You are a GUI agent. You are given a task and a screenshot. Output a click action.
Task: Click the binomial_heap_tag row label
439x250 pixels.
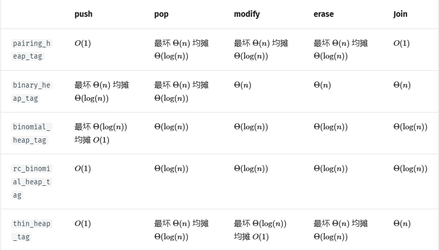(x=32, y=133)
